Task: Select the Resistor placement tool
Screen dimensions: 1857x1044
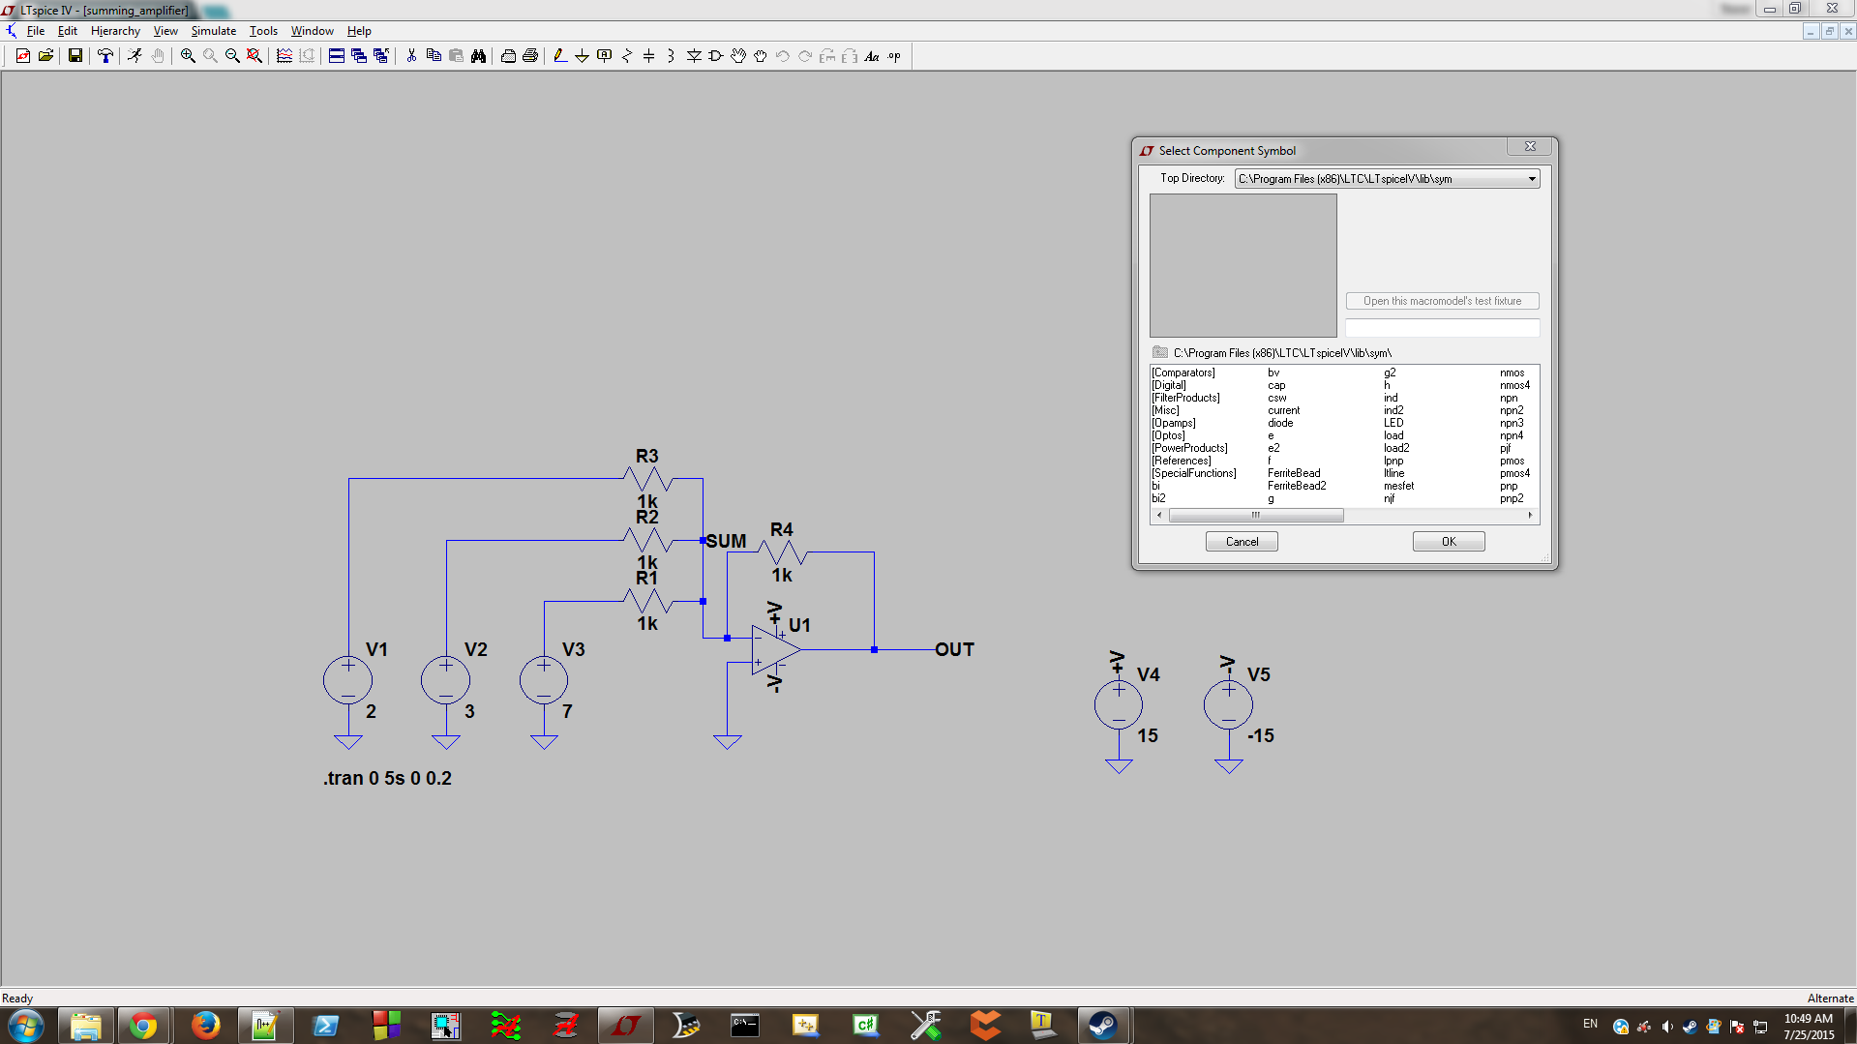Action: pyautogui.click(x=626, y=56)
